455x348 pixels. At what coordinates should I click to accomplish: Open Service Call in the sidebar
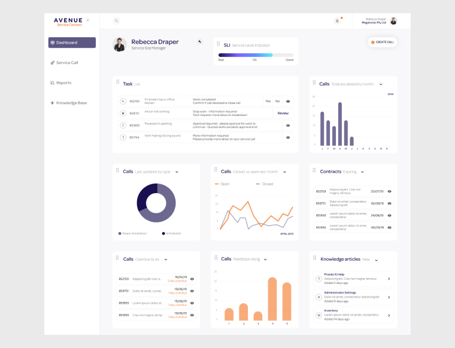point(66,63)
